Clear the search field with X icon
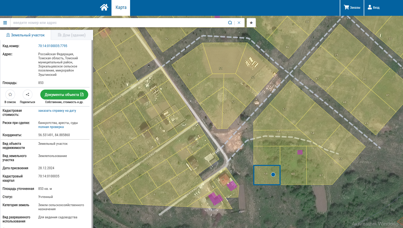The height and width of the screenshot is (228, 403). click(x=239, y=23)
